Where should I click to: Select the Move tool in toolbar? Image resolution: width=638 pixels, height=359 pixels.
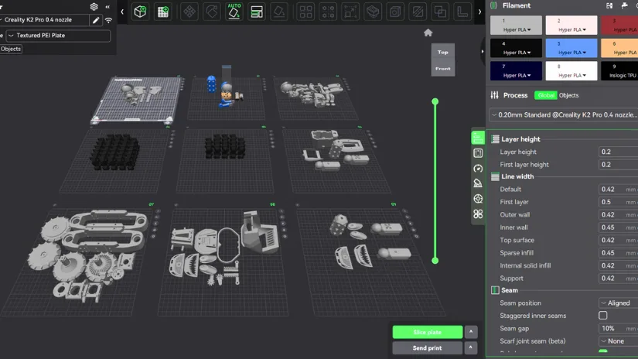(189, 12)
